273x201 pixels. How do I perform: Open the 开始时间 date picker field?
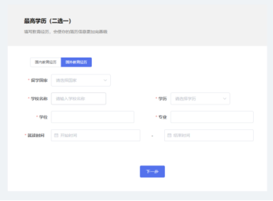coord(96,135)
